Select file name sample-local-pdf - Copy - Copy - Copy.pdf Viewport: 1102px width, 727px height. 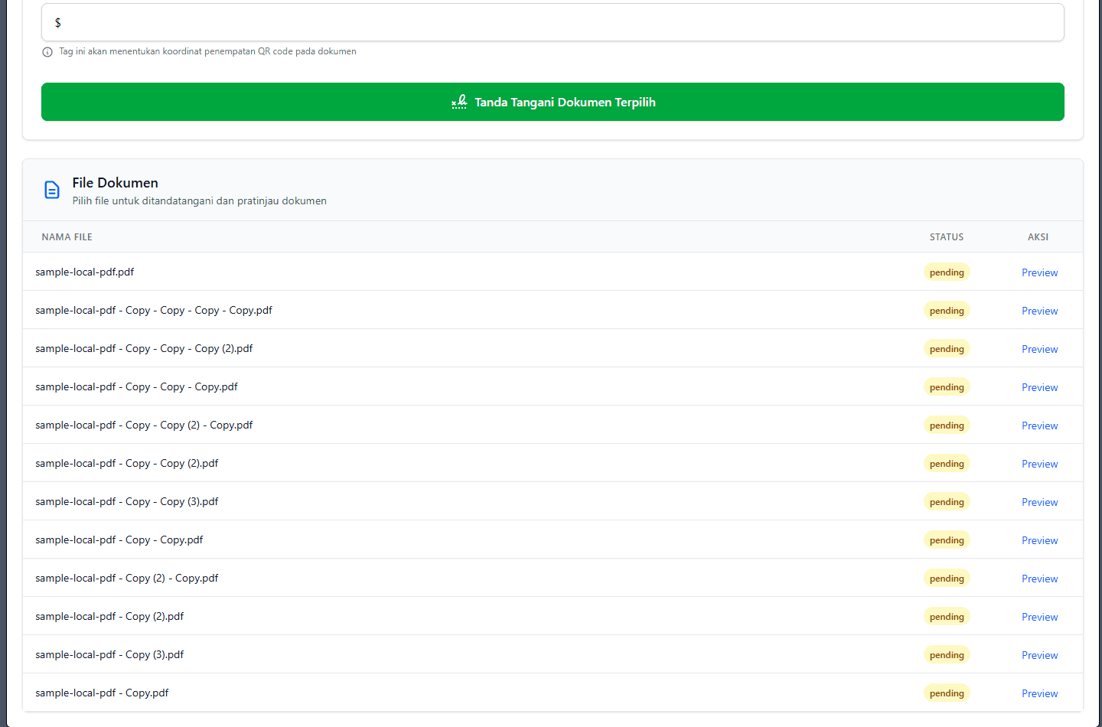click(136, 386)
